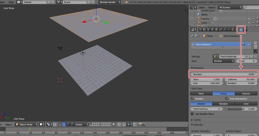
Task: Open the viewport shading dropdown
Action: click(42, 124)
